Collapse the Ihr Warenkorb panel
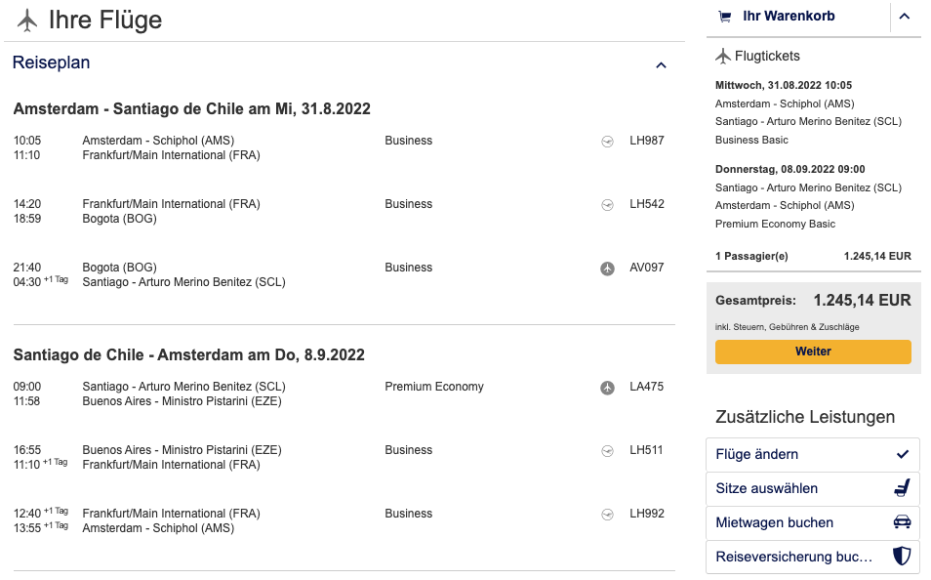 (x=904, y=17)
